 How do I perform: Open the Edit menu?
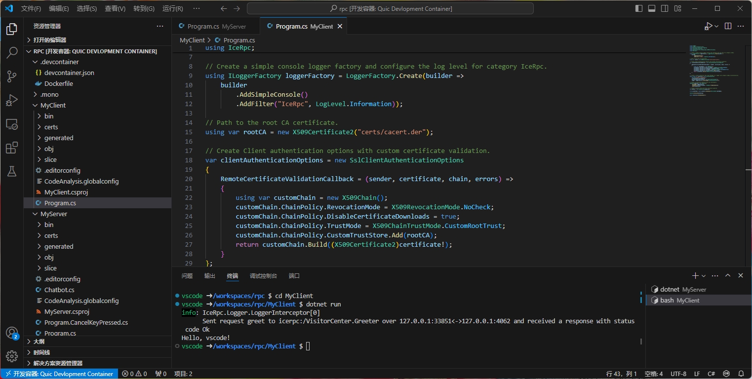59,8
